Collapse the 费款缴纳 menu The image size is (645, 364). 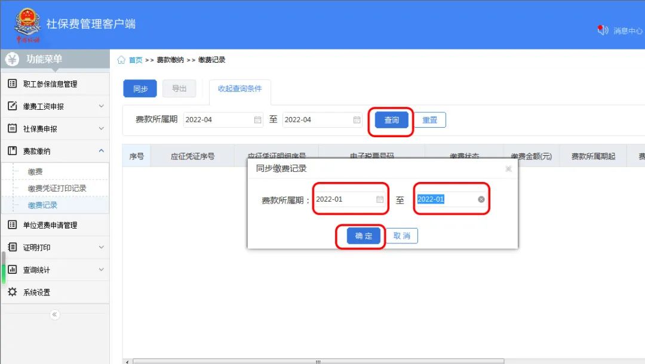pyautogui.click(x=101, y=151)
